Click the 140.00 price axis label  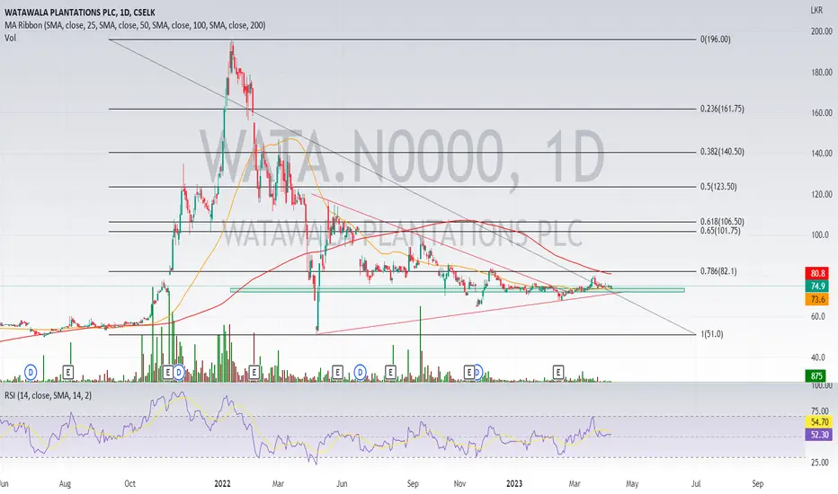(x=822, y=154)
